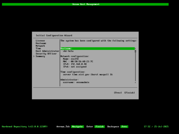Click the Veeam Host Management title bar
Viewport: 179px width, 134px height.
85,4
